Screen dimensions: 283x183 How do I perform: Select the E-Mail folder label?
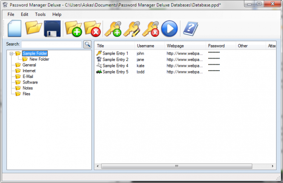(28, 76)
